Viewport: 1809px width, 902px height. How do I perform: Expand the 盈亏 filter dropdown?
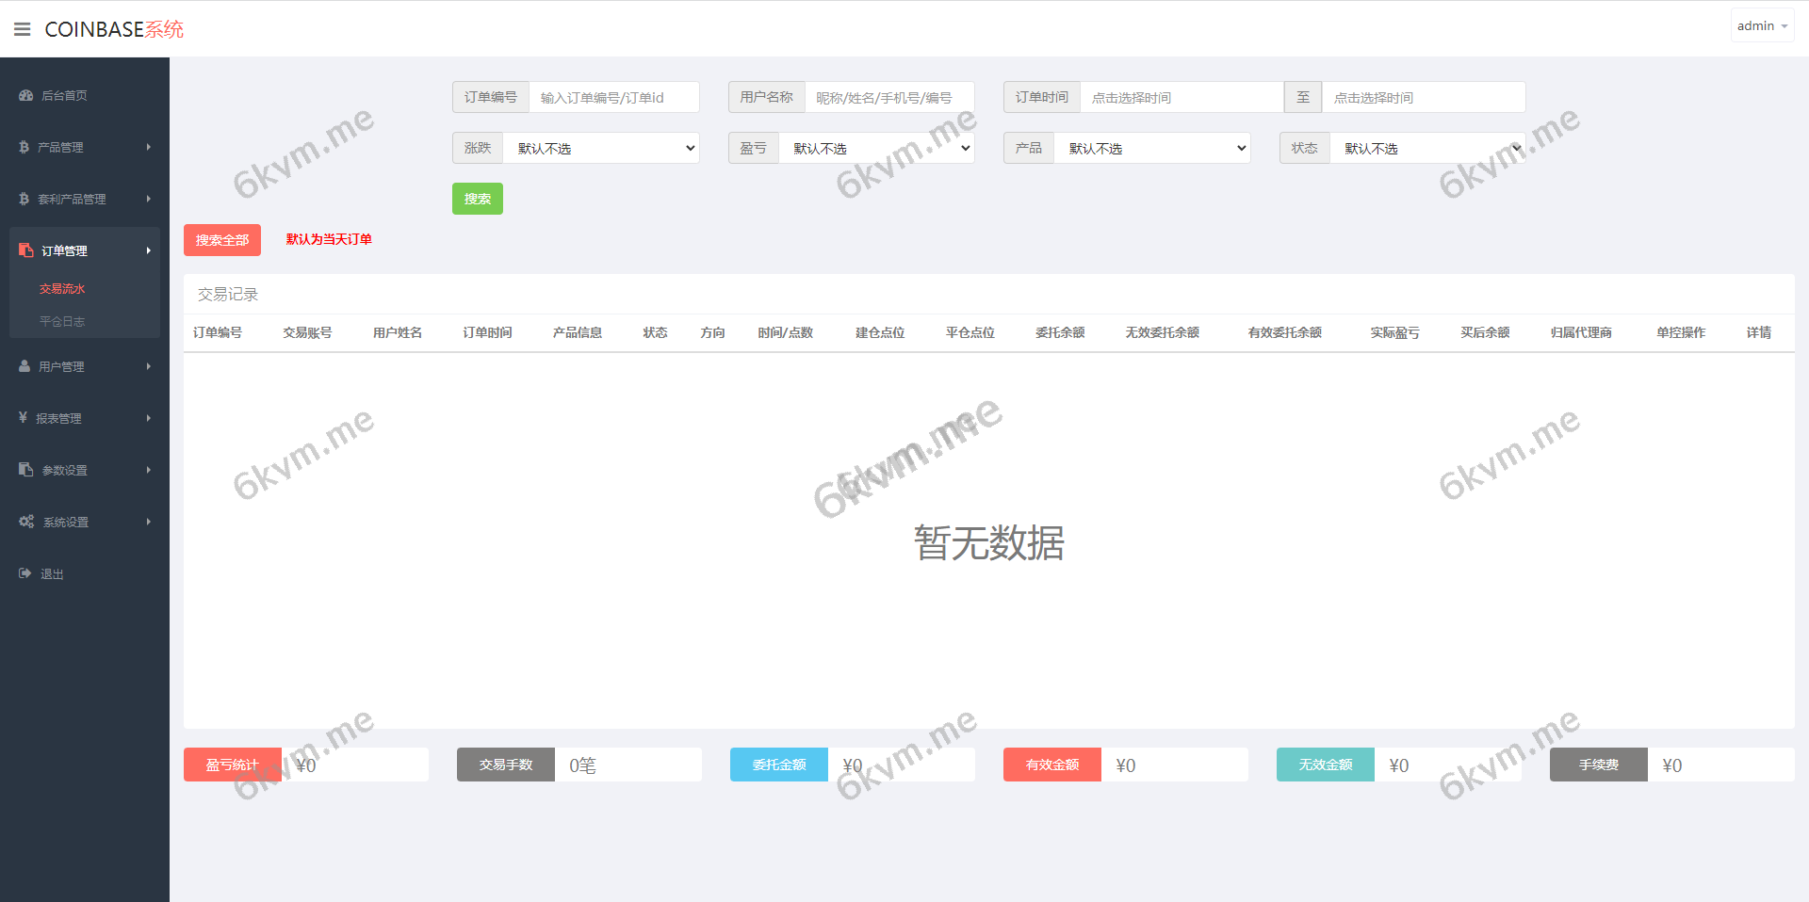(876, 148)
